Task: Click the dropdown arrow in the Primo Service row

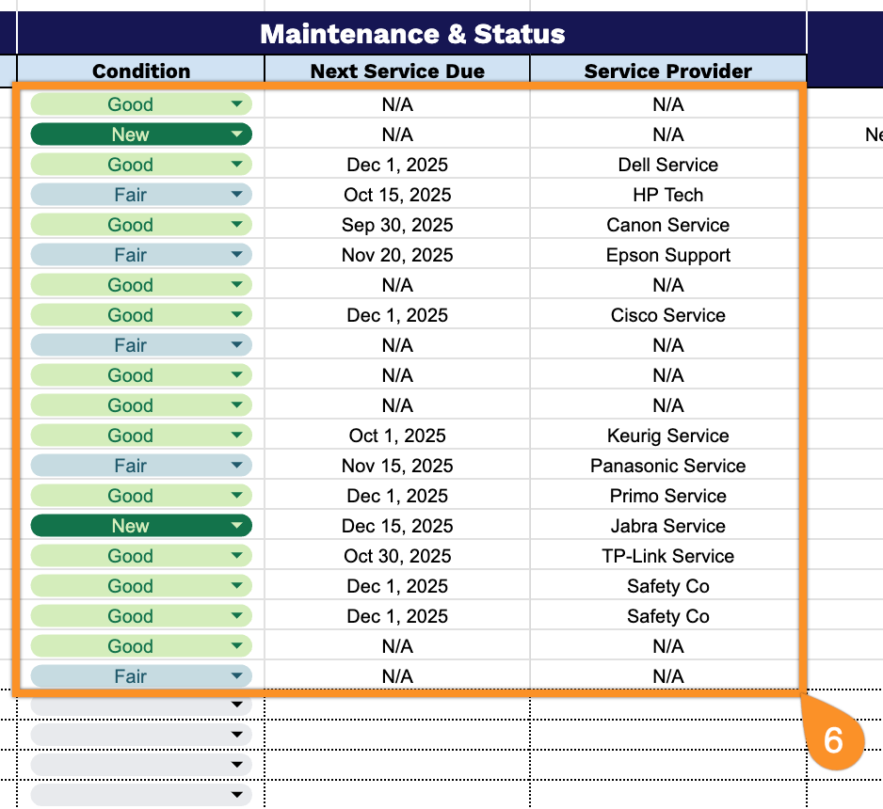Action: tap(236, 496)
